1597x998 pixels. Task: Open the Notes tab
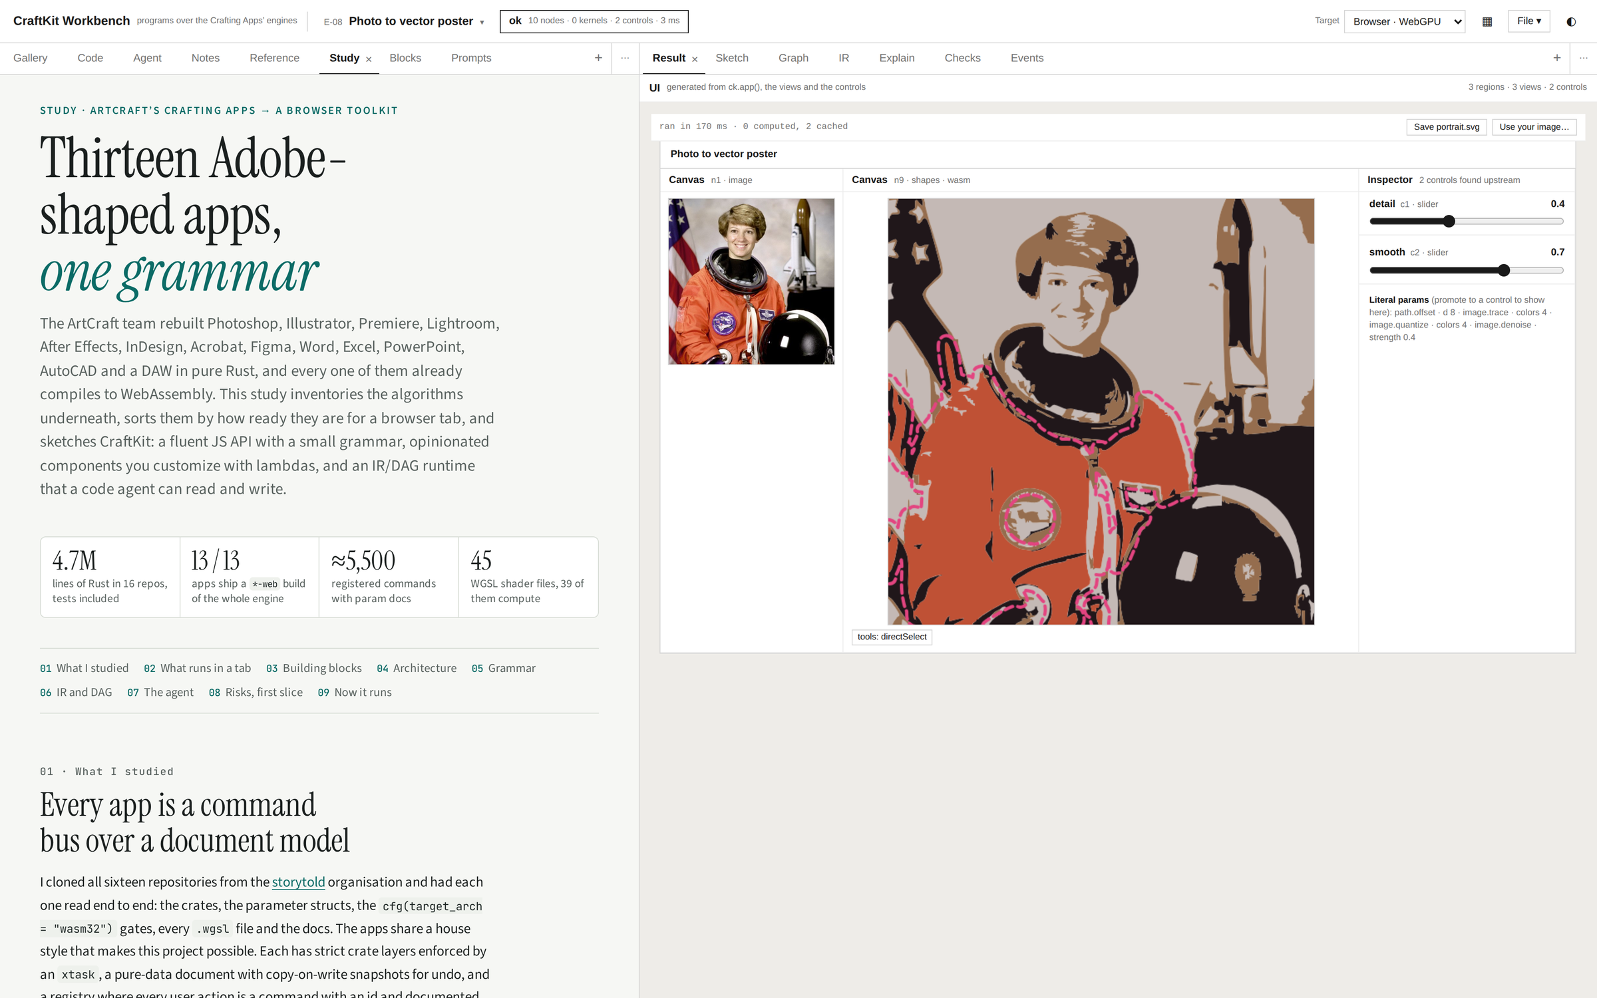click(206, 58)
